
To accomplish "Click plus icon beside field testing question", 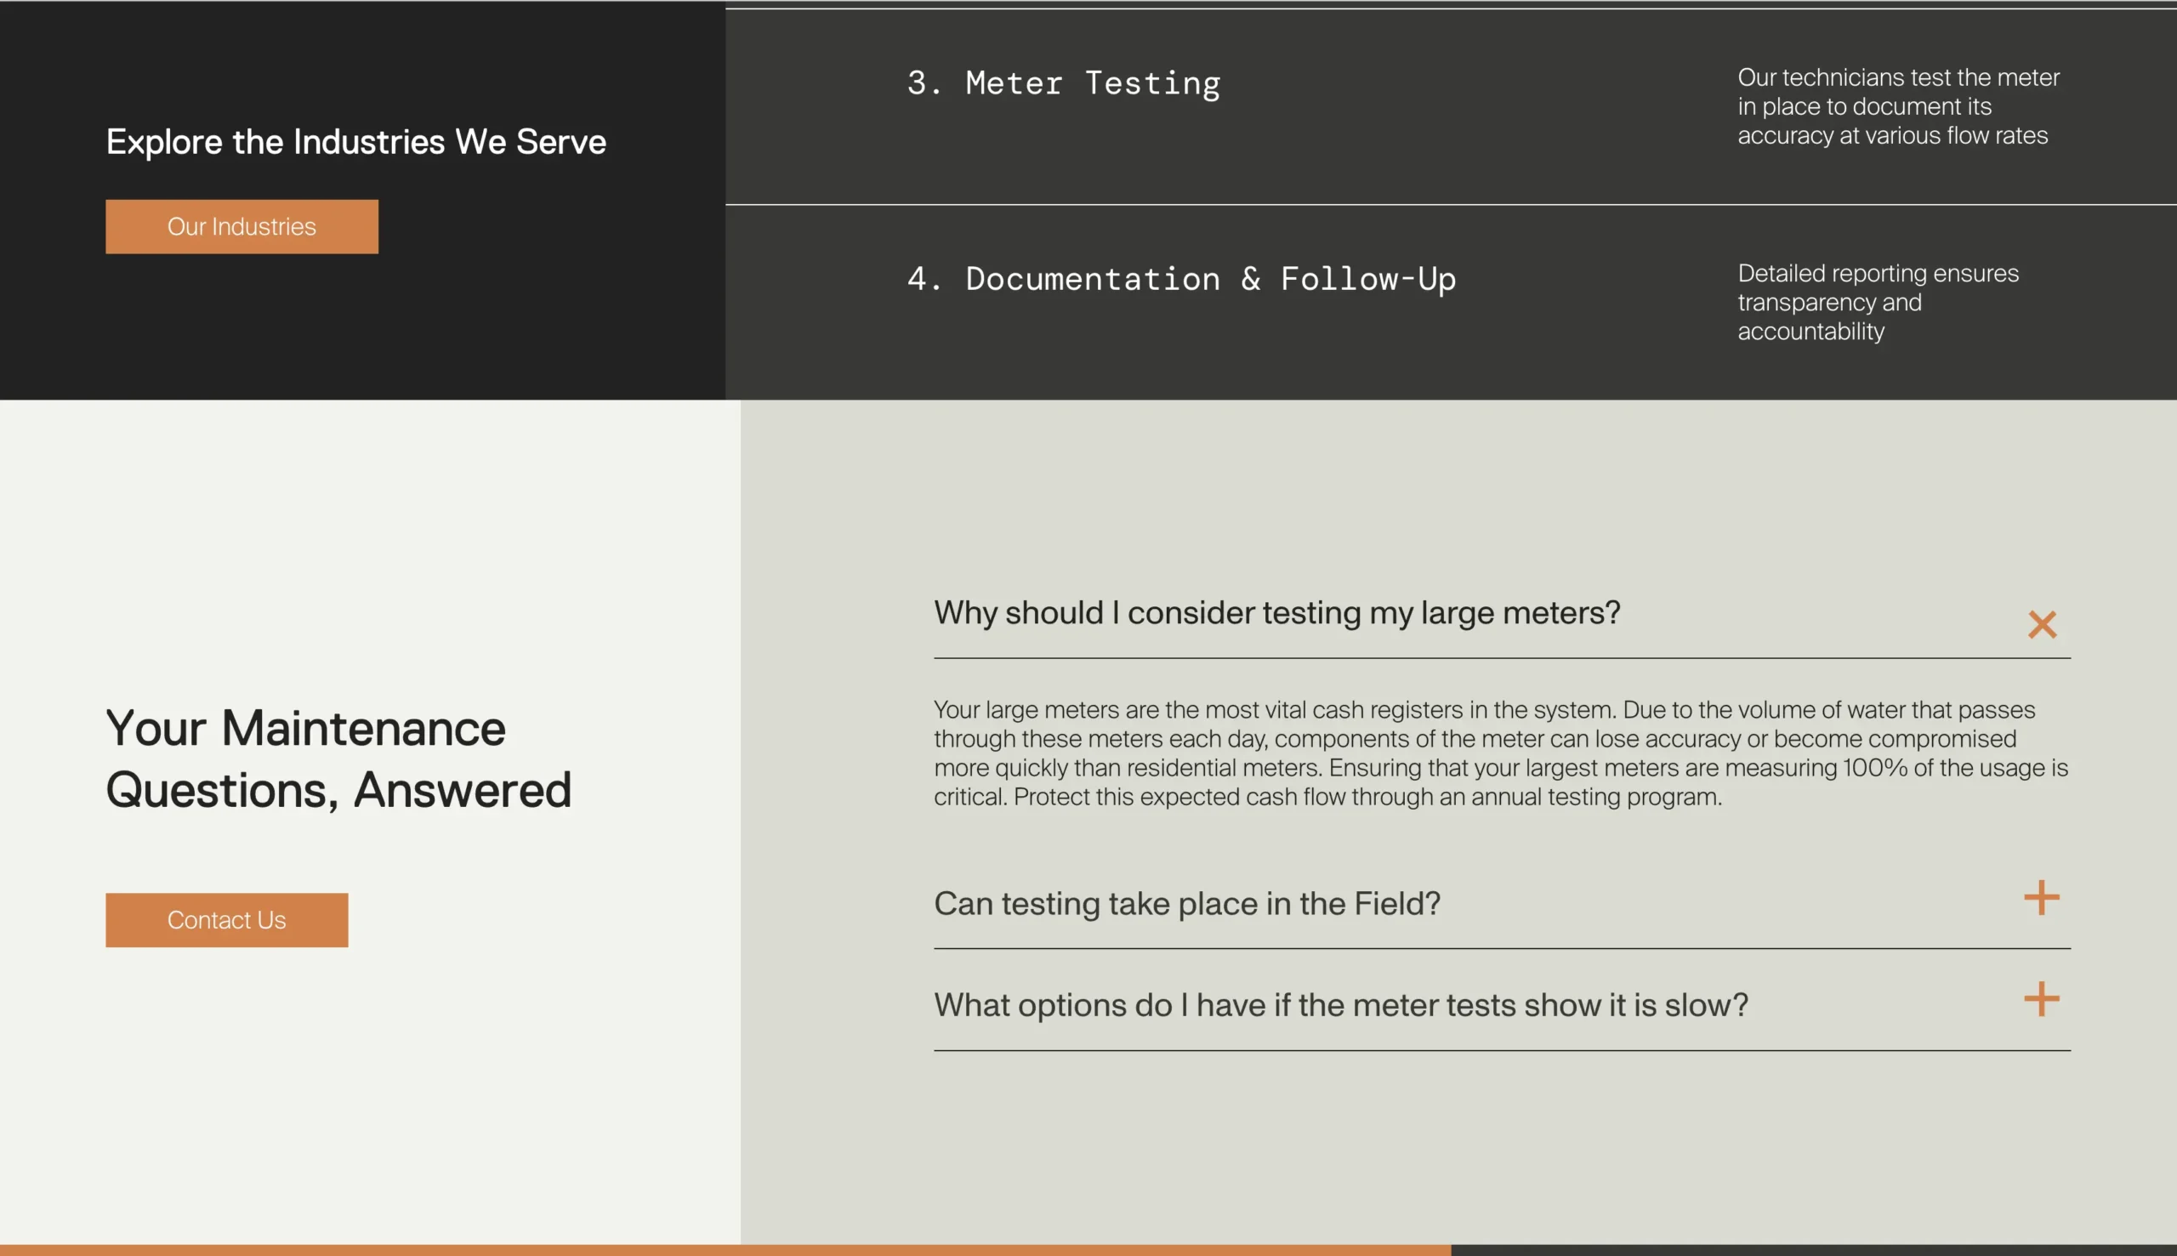I will pyautogui.click(x=2042, y=898).
